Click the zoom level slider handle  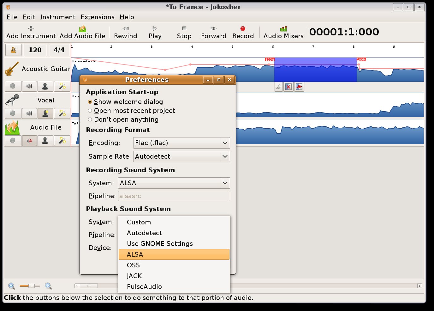click(31, 286)
